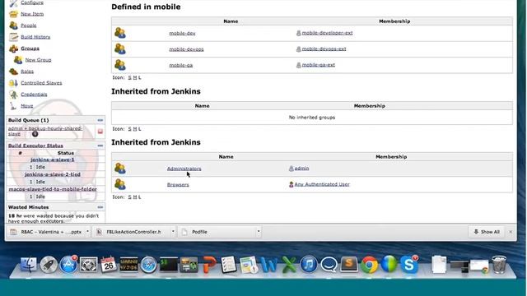The image size is (527, 296).
Task: Click Show All downloads button
Action: [x=487, y=232]
